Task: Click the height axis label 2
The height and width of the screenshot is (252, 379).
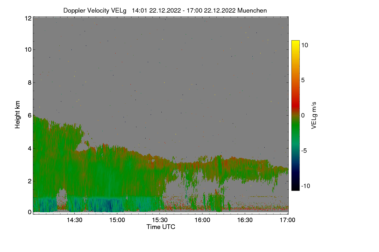Action: pyautogui.click(x=30, y=181)
